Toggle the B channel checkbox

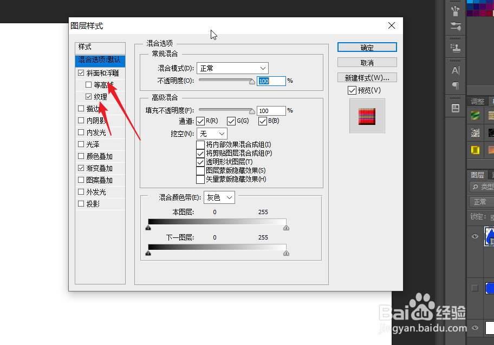click(262, 121)
